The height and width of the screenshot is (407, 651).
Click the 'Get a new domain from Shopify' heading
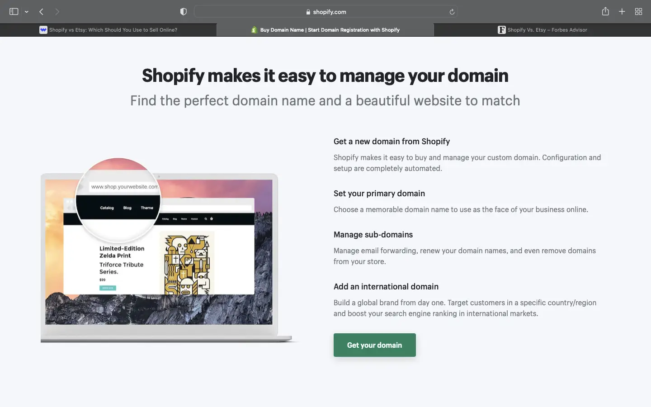392,142
